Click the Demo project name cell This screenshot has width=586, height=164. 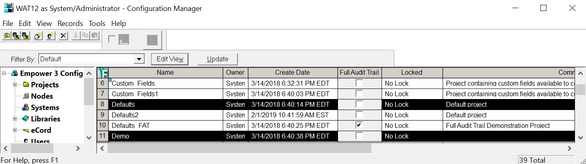point(165,136)
